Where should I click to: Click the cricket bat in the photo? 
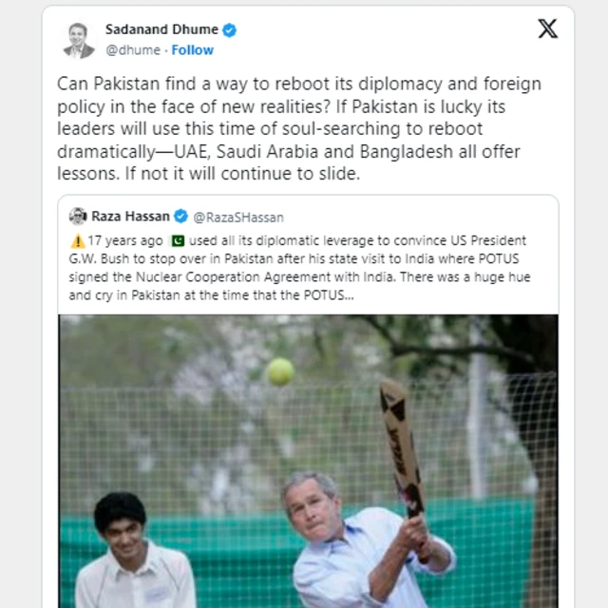(x=403, y=446)
